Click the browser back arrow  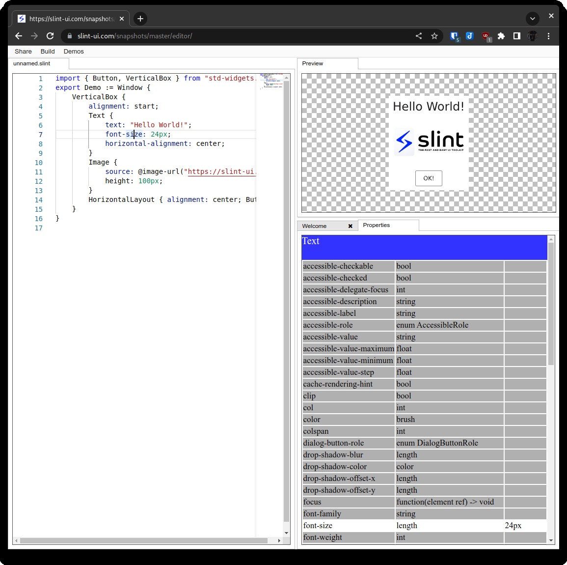pyautogui.click(x=19, y=36)
